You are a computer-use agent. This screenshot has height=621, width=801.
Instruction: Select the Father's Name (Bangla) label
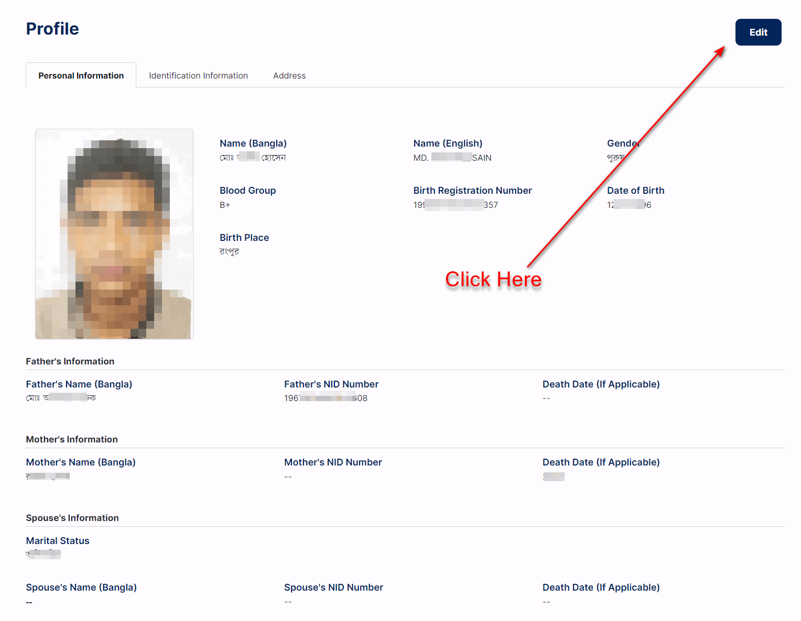79,384
